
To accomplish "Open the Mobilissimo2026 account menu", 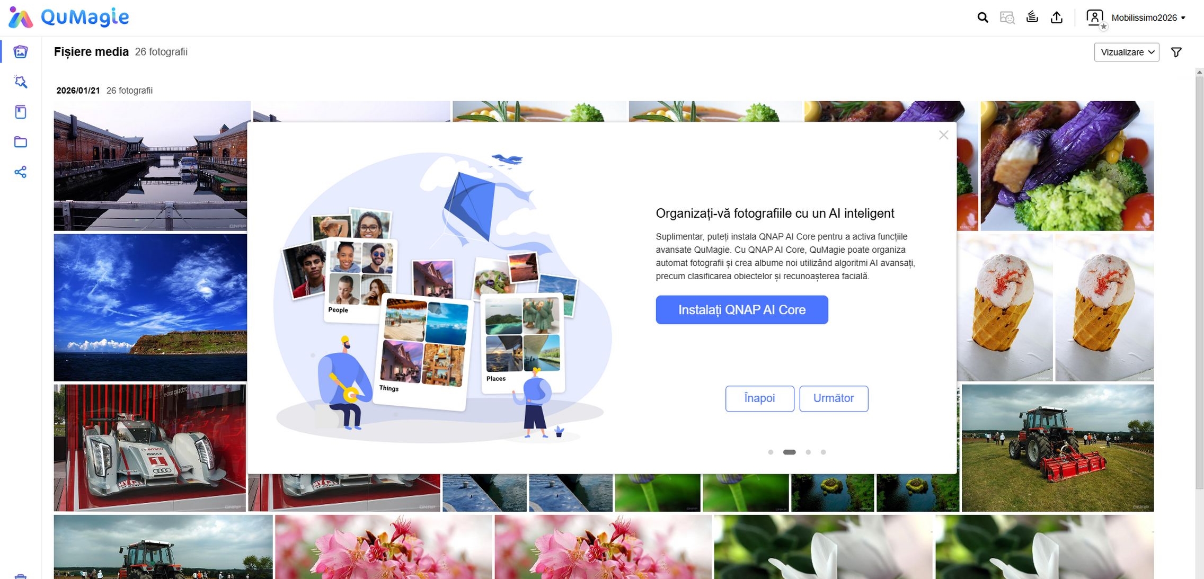I will click(1148, 17).
